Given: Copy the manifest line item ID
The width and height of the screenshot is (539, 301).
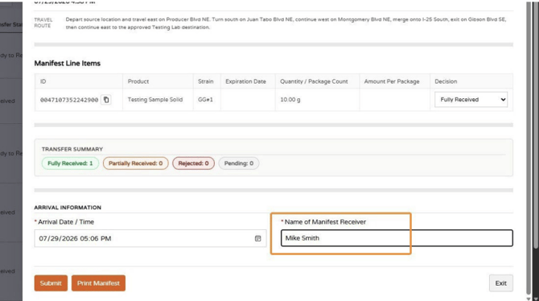Looking at the screenshot, I should (x=106, y=100).
